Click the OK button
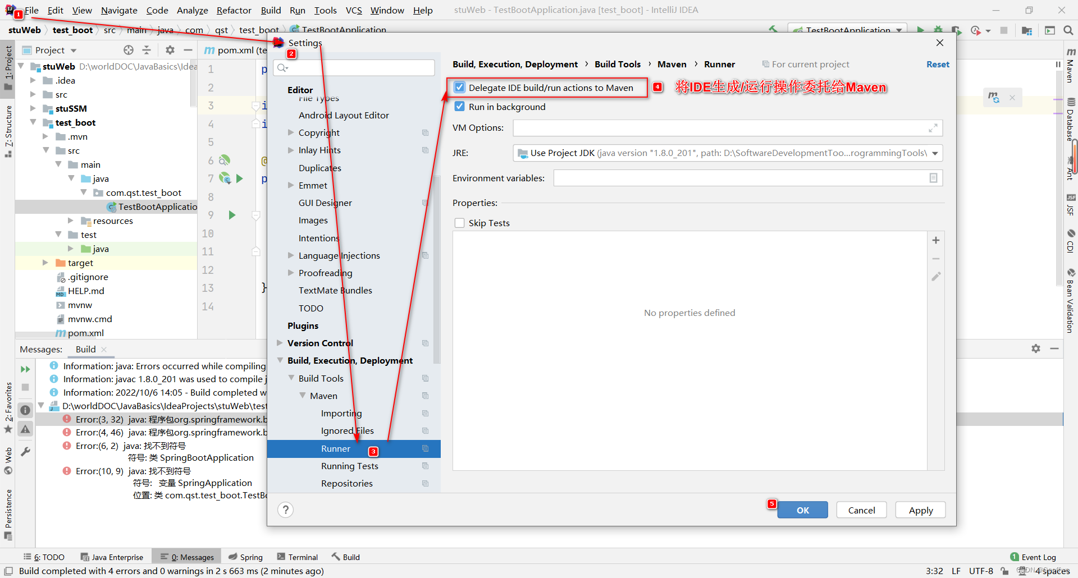 click(x=802, y=510)
